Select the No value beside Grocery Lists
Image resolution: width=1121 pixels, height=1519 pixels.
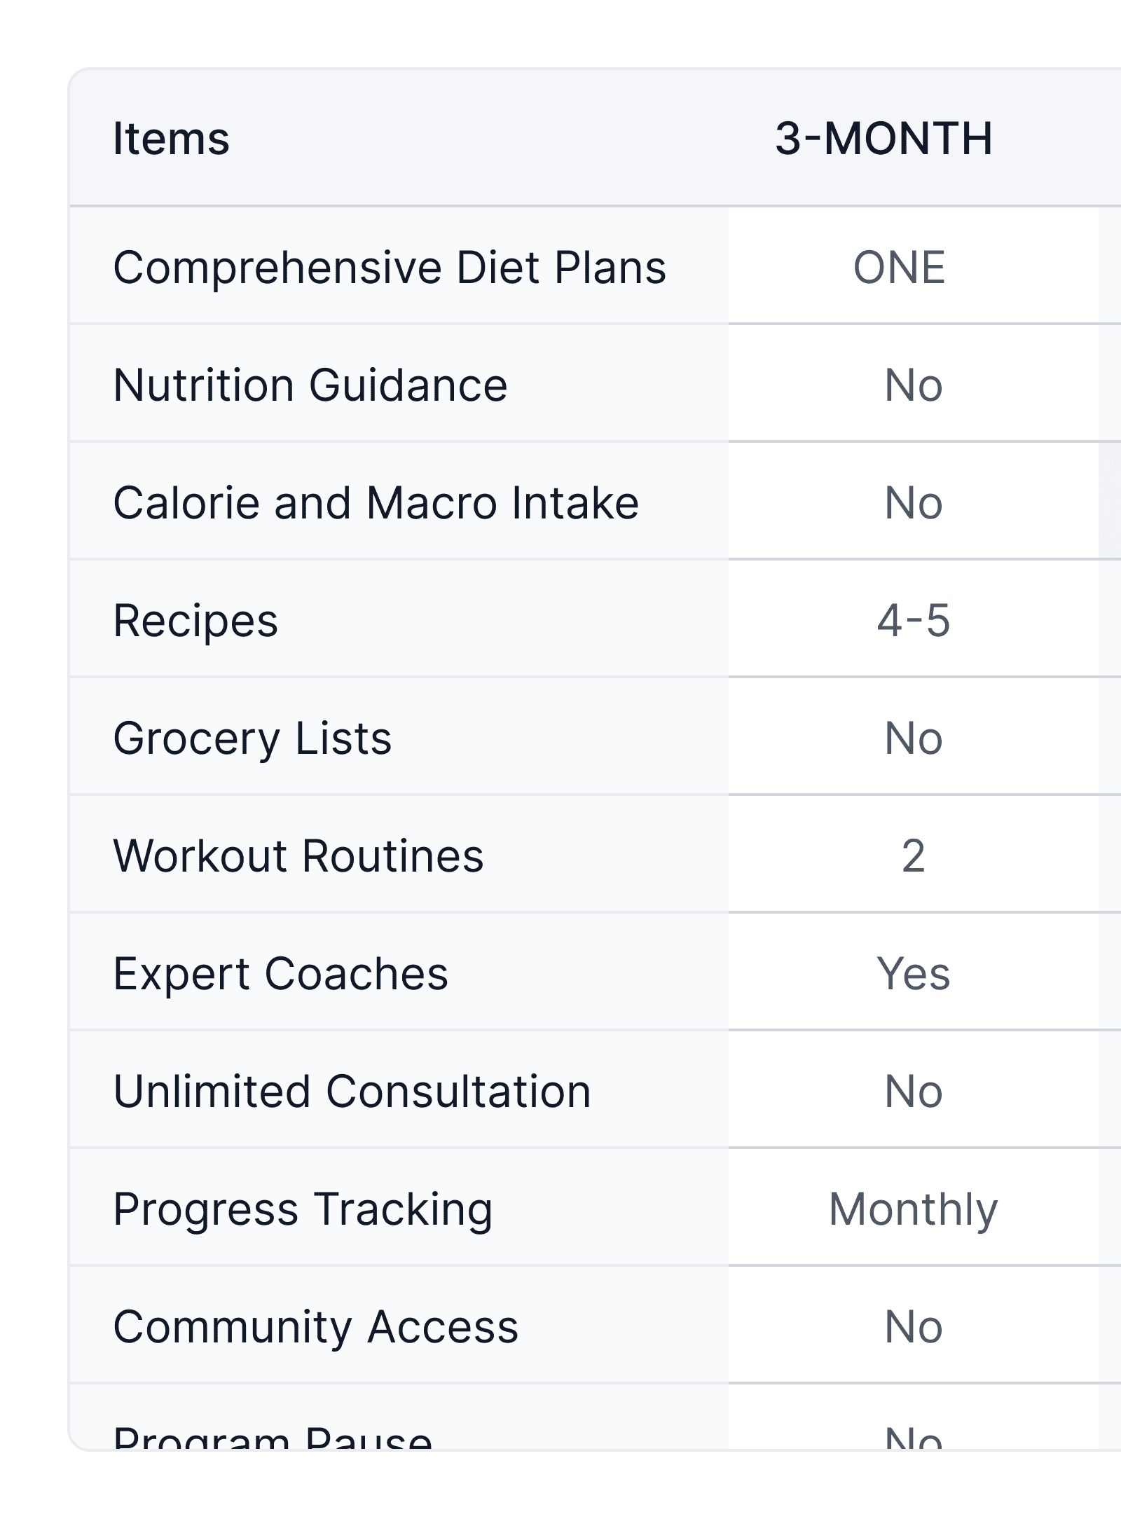913,738
